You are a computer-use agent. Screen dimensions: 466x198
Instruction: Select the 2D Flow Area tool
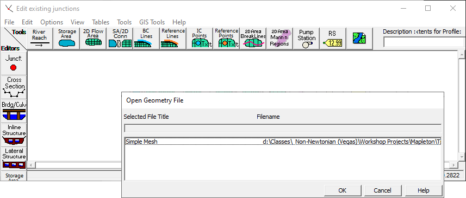point(94,38)
